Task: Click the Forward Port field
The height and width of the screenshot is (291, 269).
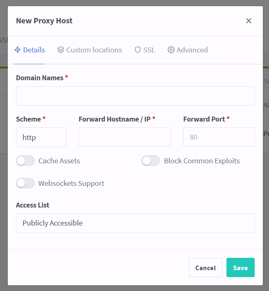Action: tap(219, 137)
